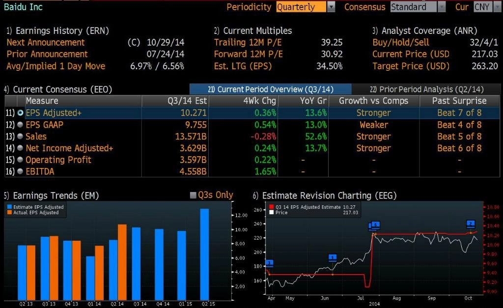Switch to Current Period Overview (Q3/14) tab
Viewport: 503px width, 308px height.
pos(271,89)
